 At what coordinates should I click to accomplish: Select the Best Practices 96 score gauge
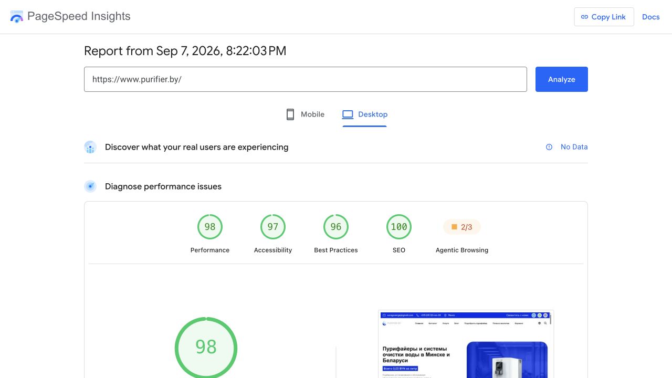[336, 227]
